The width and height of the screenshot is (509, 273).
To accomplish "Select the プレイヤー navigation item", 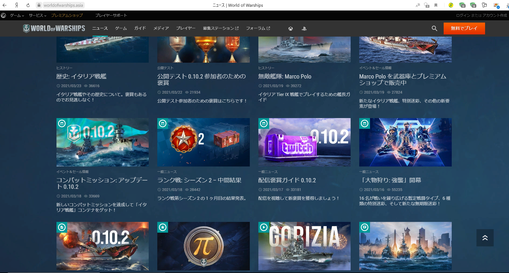I will [186, 28].
